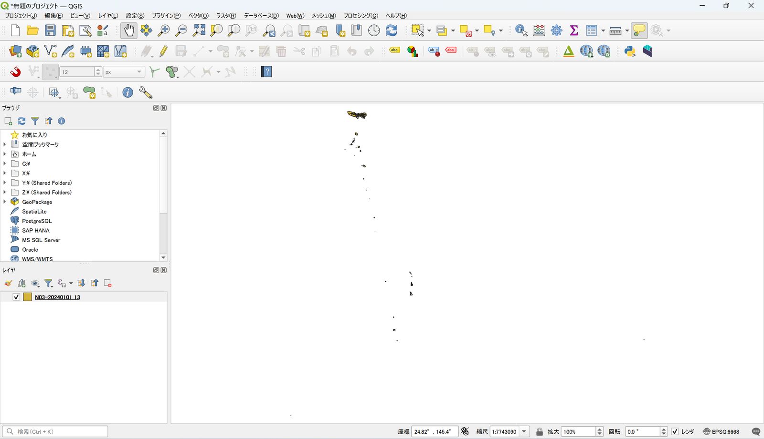Expand the C:¥ folder in browser
The image size is (764, 439).
pyautogui.click(x=5, y=163)
